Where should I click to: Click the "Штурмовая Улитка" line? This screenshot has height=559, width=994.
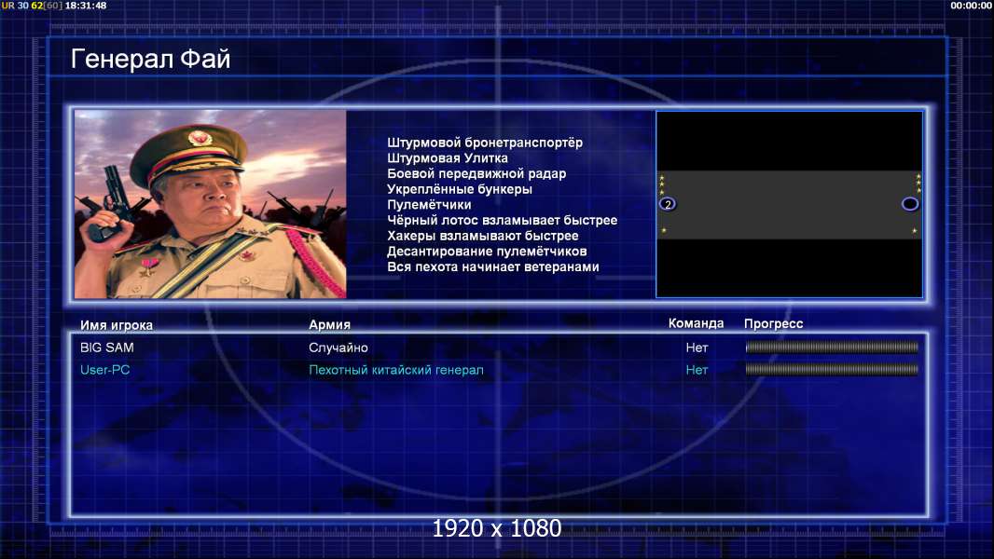pyautogui.click(x=448, y=158)
